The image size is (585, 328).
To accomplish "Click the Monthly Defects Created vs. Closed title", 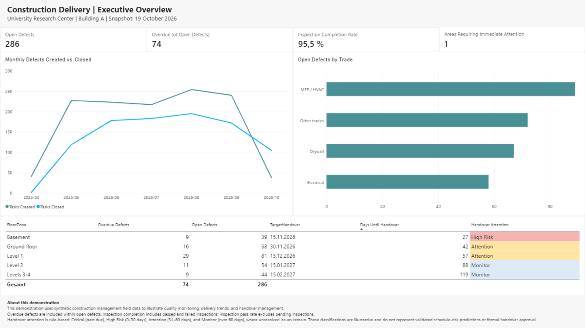I will [x=48, y=60].
